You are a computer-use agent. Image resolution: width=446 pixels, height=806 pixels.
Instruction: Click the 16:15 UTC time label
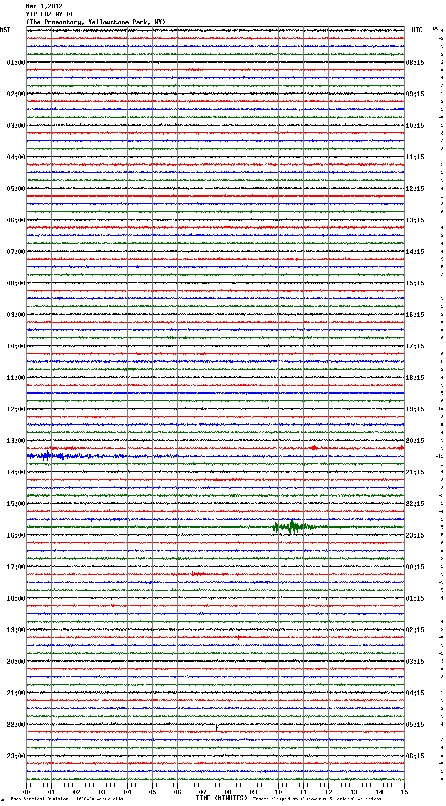pyautogui.click(x=415, y=315)
